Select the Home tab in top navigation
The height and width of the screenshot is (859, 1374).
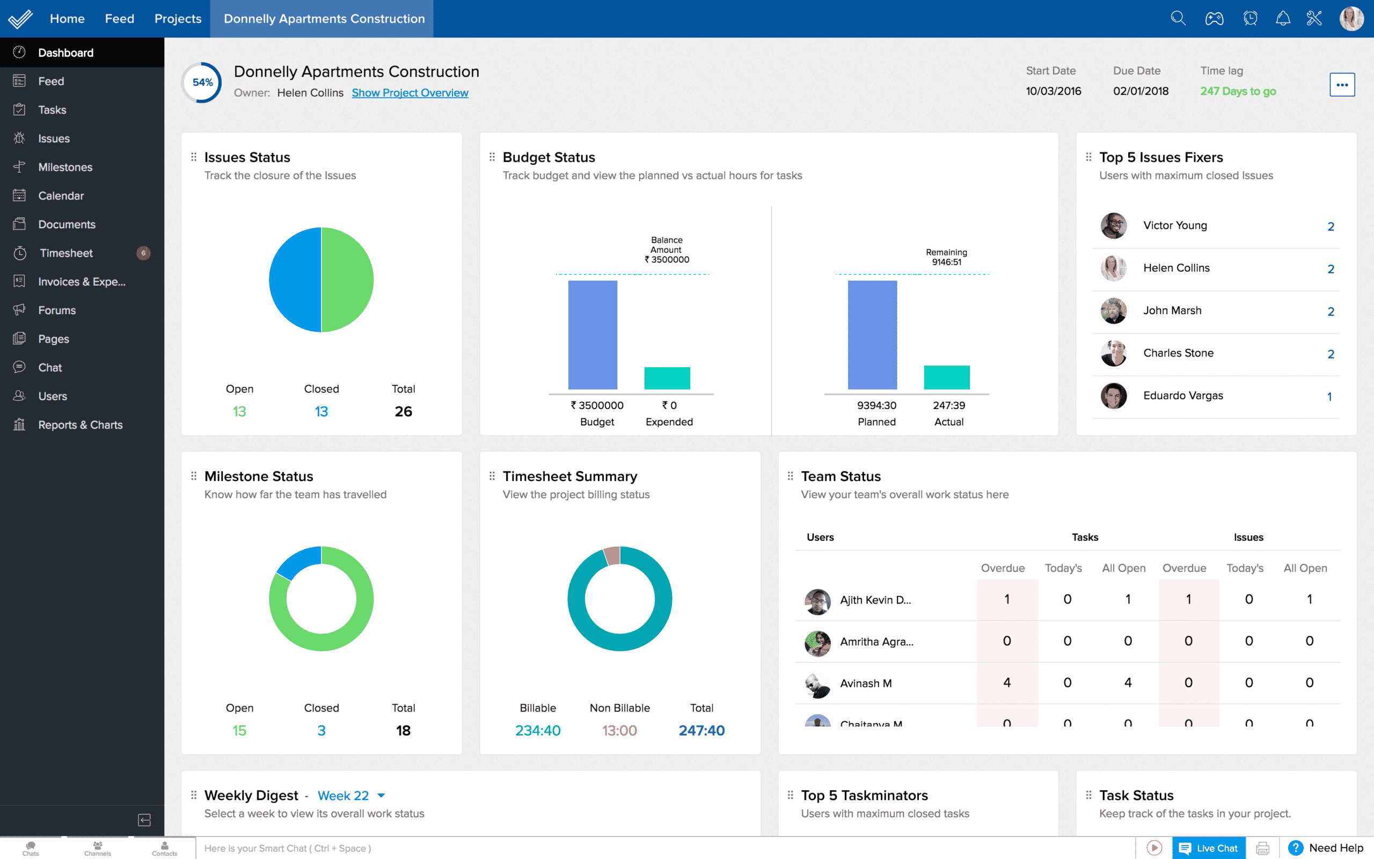coord(67,18)
